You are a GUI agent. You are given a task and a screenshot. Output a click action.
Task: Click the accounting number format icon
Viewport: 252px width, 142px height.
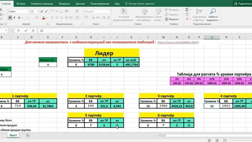click(86, 18)
